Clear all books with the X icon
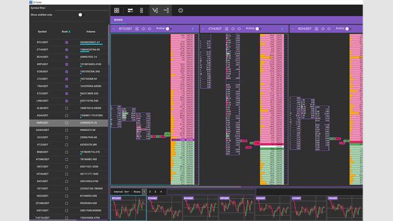Screen dimensions: 393x221 tap(70, 32)
